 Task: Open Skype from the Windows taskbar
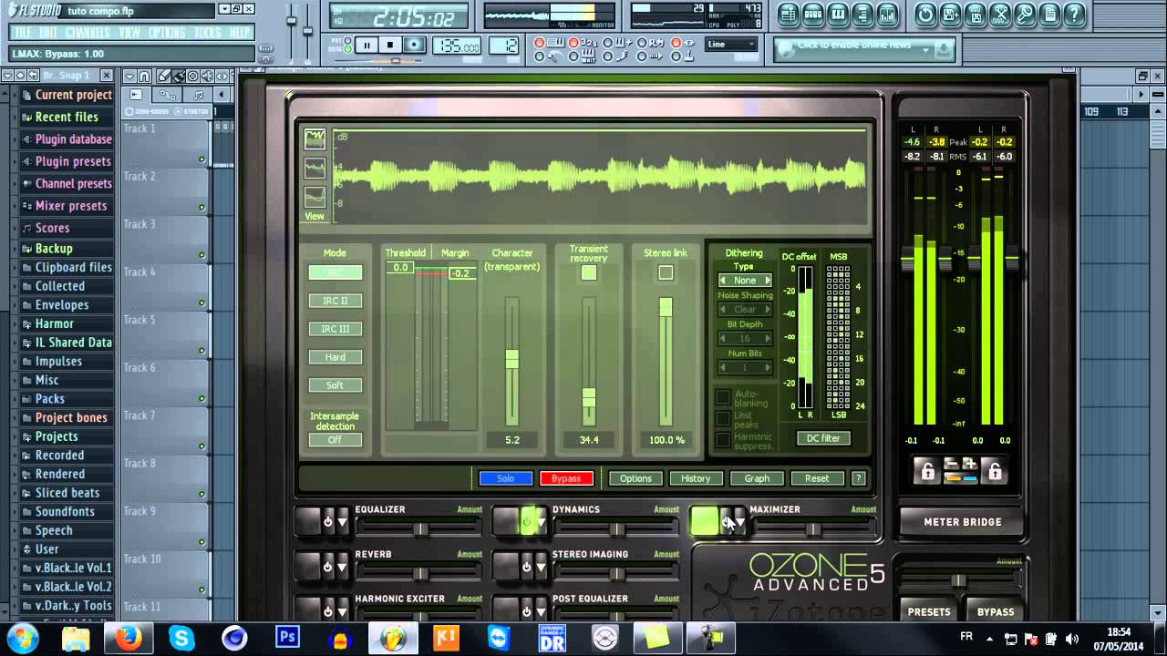point(182,638)
